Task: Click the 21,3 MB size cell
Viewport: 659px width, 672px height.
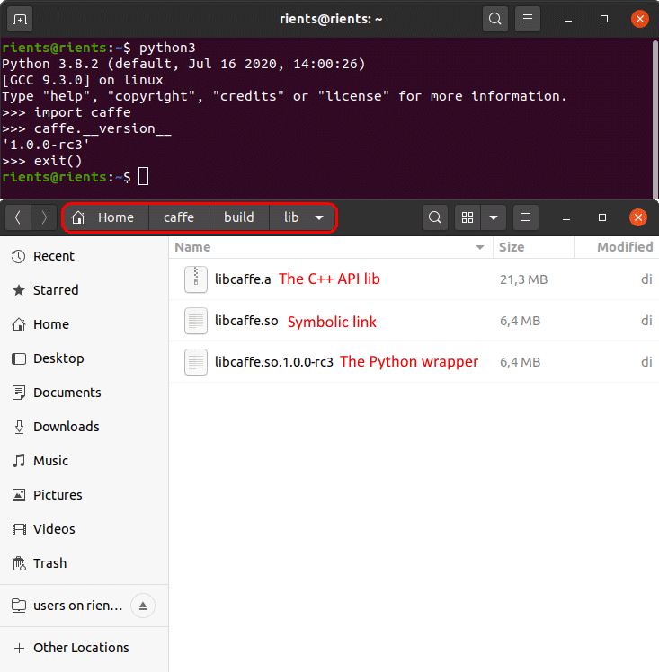Action: [x=523, y=279]
